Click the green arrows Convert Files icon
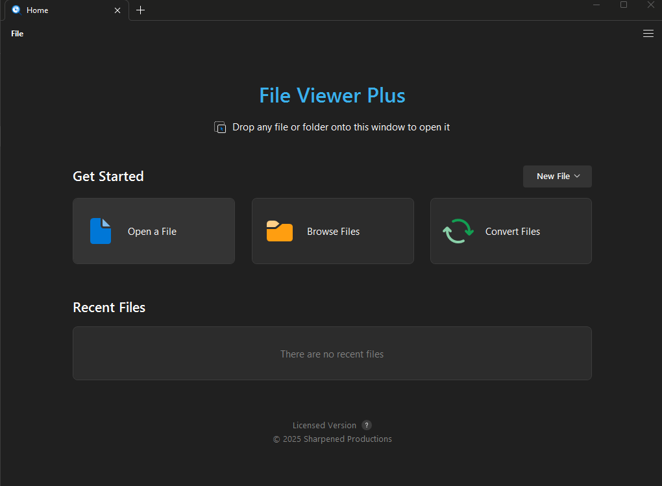The image size is (662, 486). (458, 231)
